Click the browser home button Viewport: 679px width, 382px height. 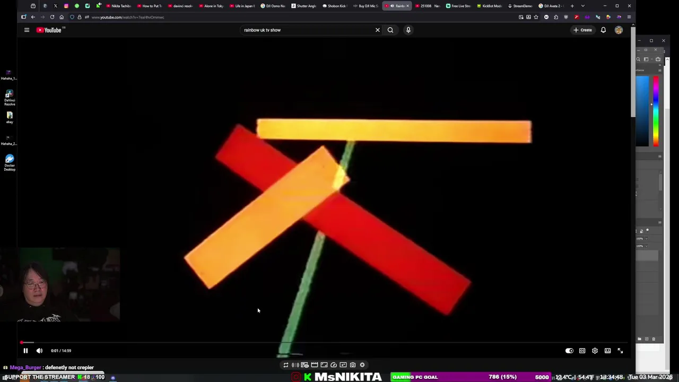[62, 17]
